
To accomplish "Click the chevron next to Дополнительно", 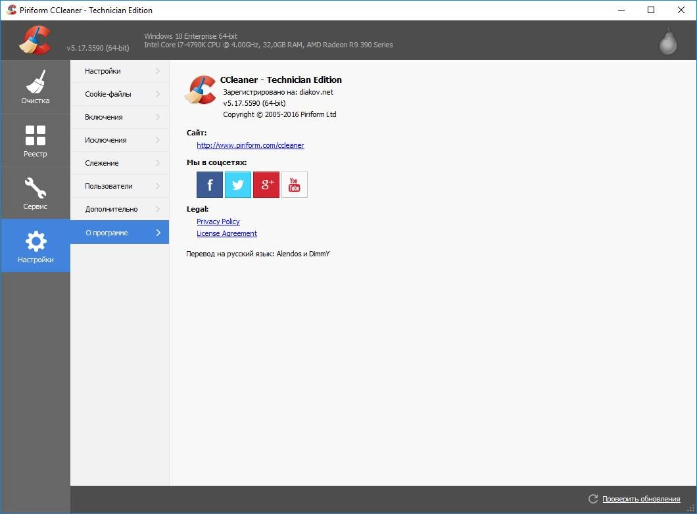I will 158,209.
